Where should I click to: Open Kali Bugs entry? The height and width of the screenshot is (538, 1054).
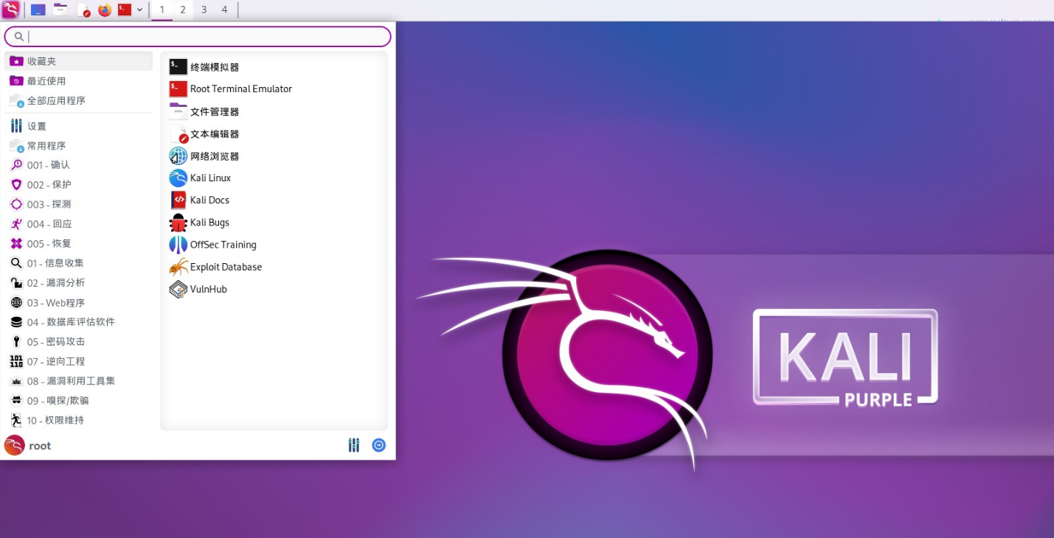[274, 223]
